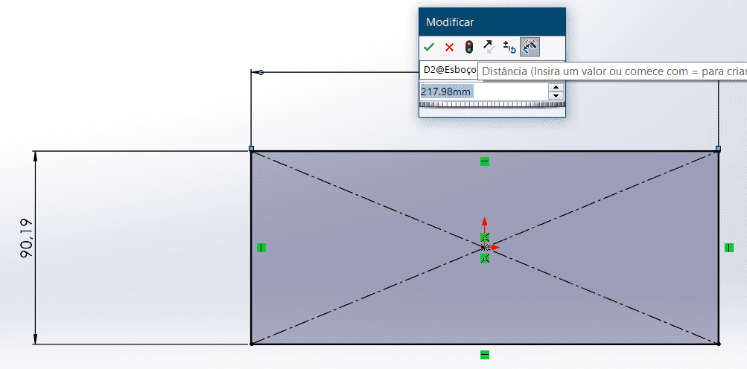This screenshot has height=369, width=747.
Task: Reset the spin increment value icon
Action: (509, 47)
